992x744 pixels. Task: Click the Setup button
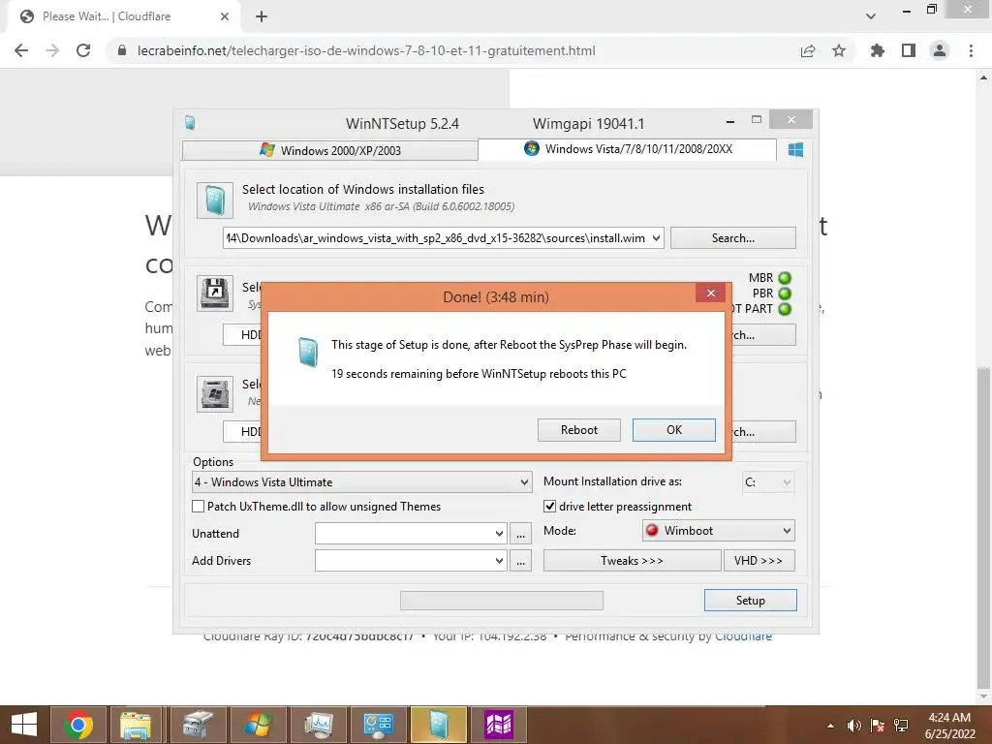[750, 601]
